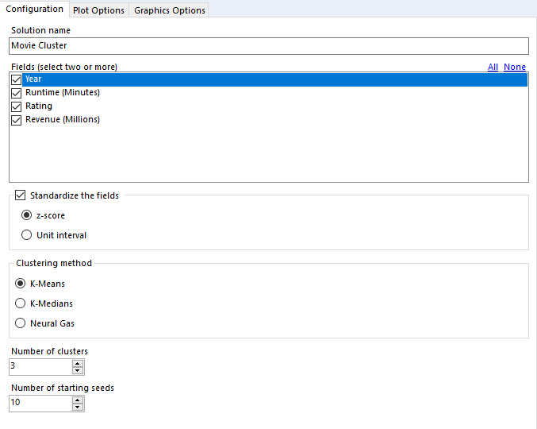Switch to the Plot Options tab
537x429 pixels.
coord(98,10)
